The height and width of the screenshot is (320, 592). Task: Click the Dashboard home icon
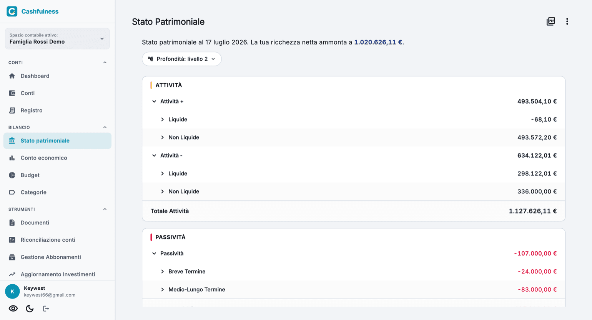point(12,76)
